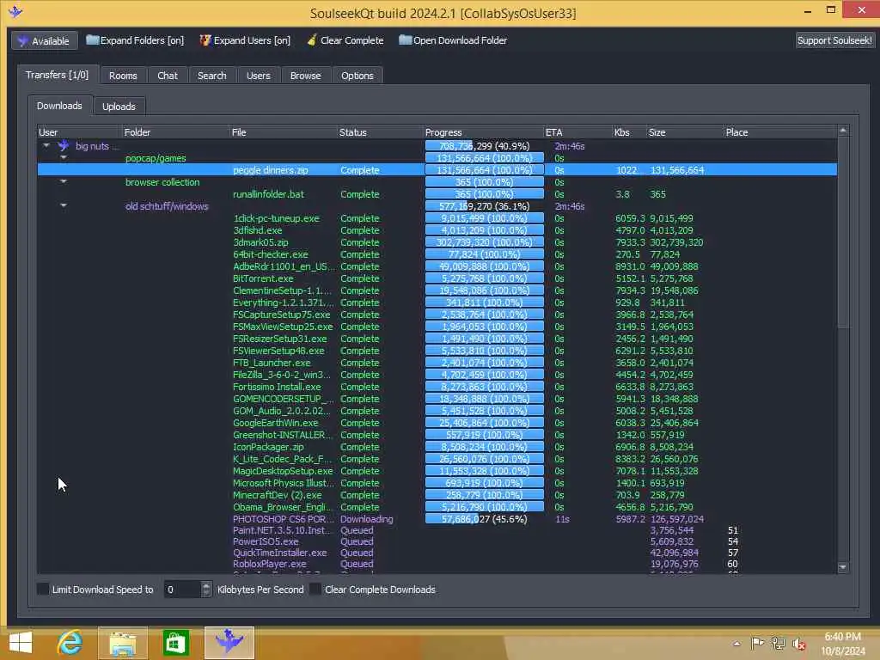Image resolution: width=880 pixels, height=660 pixels.
Task: Click the list scrollbar down arrow
Action: pyautogui.click(x=842, y=567)
